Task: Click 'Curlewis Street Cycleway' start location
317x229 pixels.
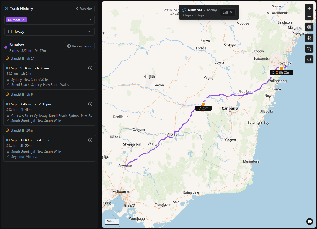Action: tap(52, 116)
